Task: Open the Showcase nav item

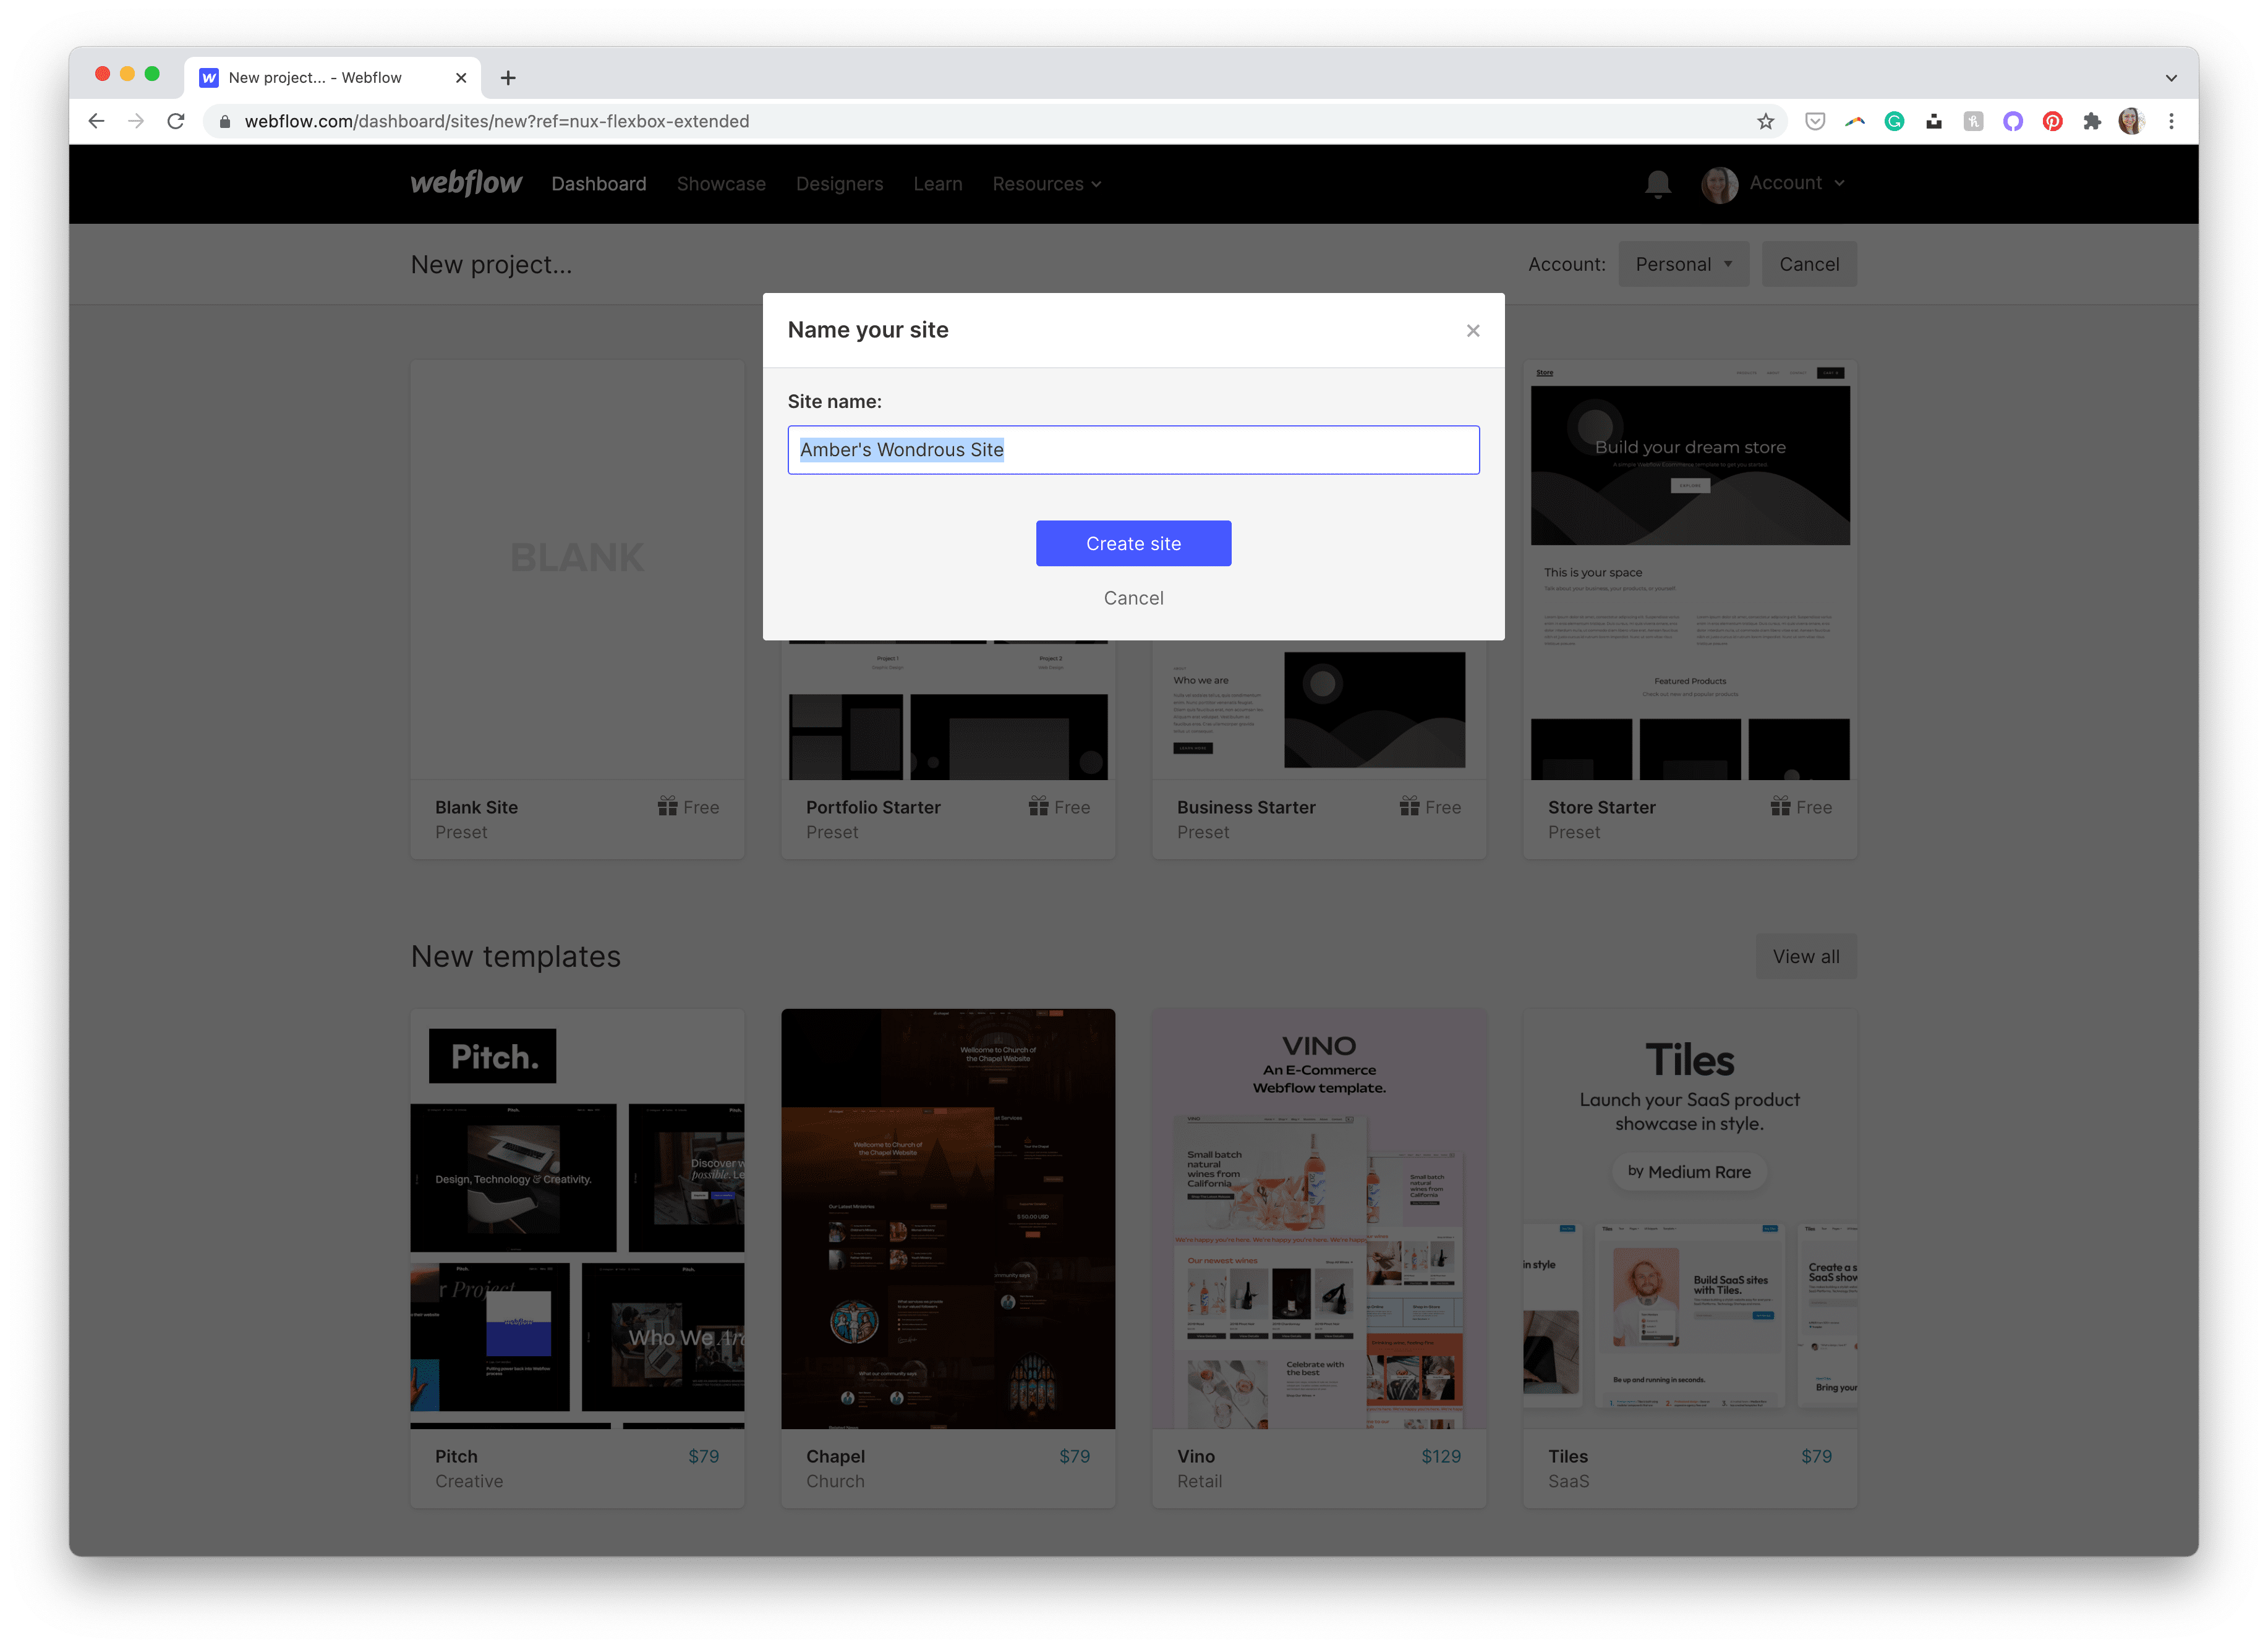Action: [721, 184]
